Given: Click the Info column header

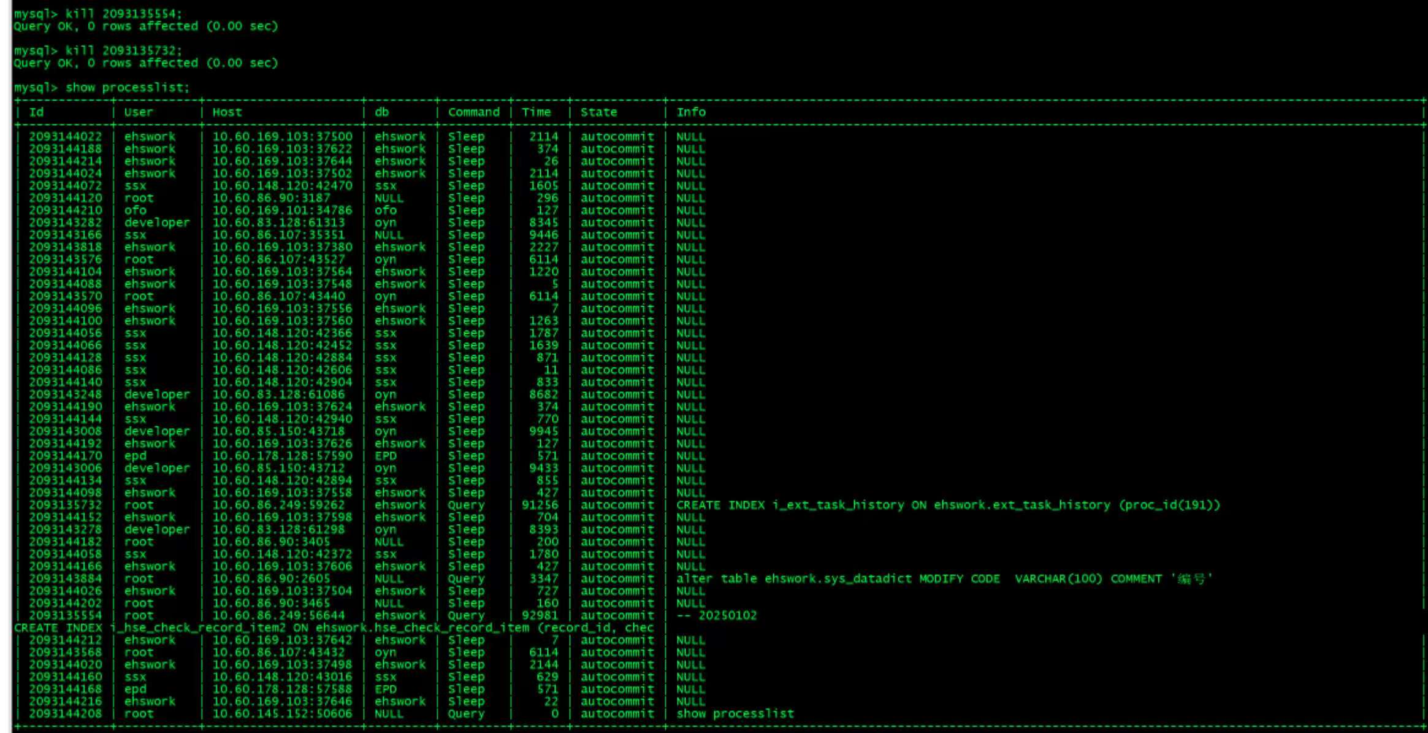Looking at the screenshot, I should pyautogui.click(x=690, y=112).
